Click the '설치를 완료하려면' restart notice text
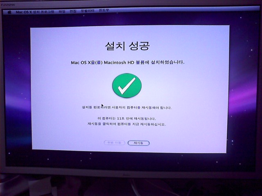Screen dimensions: 262x196 [x=126, y=107]
